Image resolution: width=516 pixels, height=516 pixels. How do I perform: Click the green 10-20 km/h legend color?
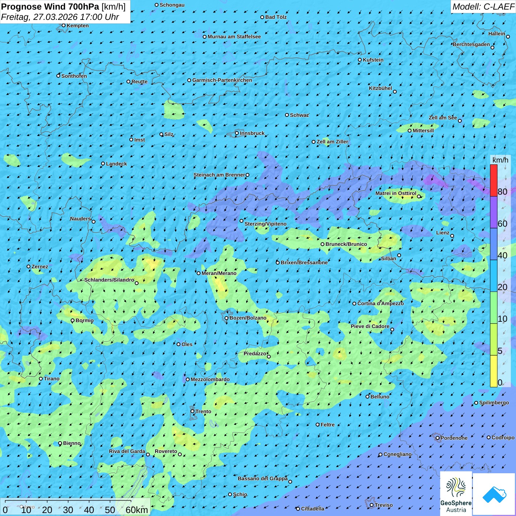[x=494, y=308]
